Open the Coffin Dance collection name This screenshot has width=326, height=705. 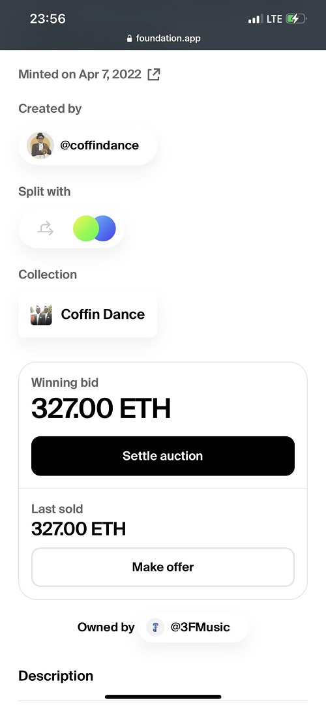click(103, 314)
